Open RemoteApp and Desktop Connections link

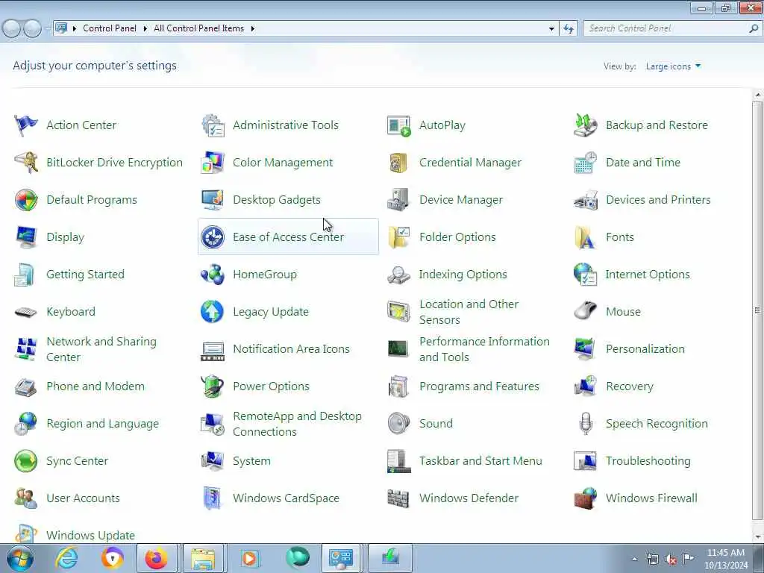tap(297, 424)
